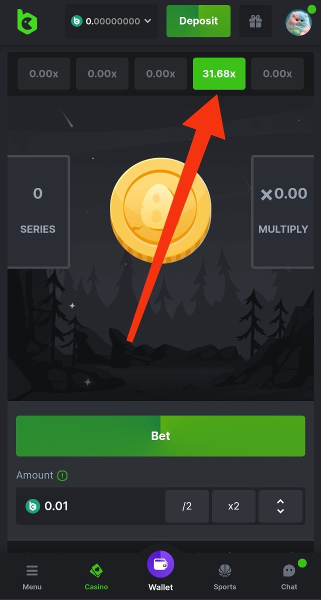Click the first 0.00x history tile
Viewport: 321px width, 600px height.
[x=44, y=73]
